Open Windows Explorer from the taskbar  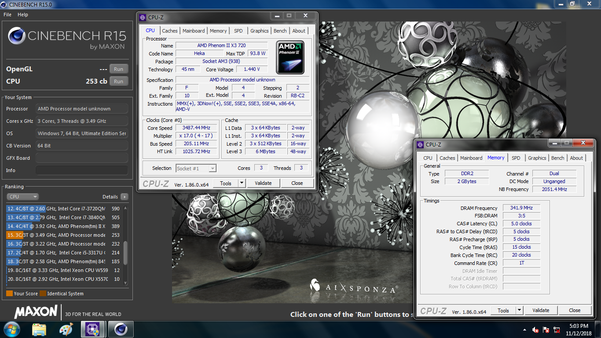pyautogui.click(x=39, y=329)
